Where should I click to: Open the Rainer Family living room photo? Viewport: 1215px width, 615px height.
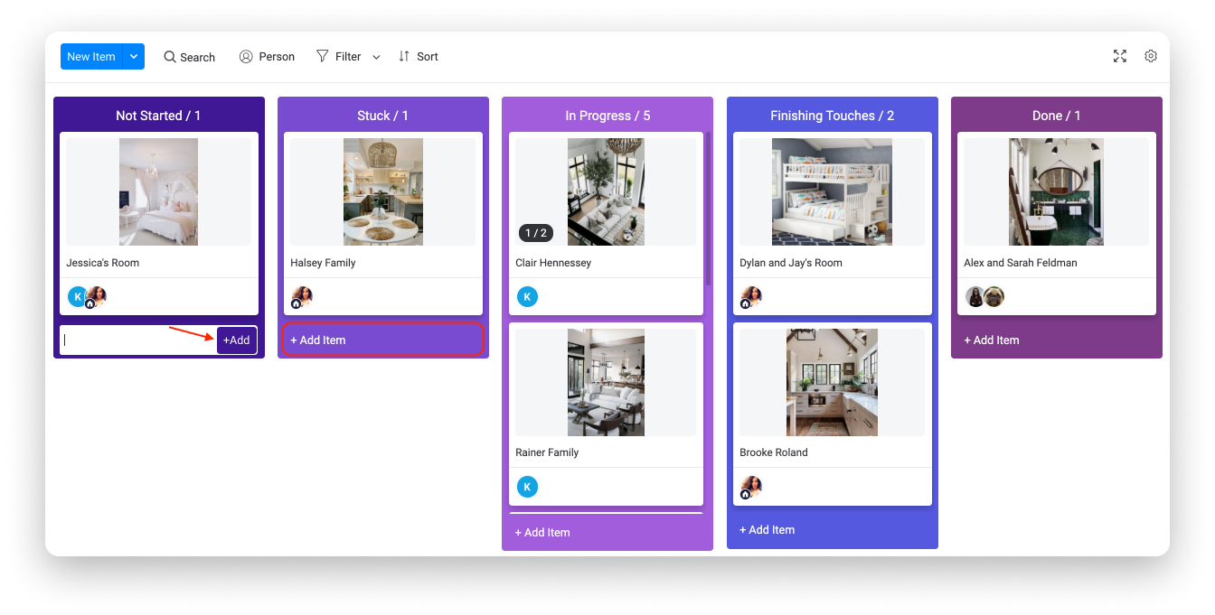pos(606,382)
